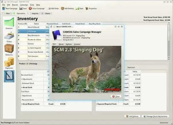Click Exp. Req. Stock column header
Image resolution: width=173 pixels, height=125 pixels.
95,24
